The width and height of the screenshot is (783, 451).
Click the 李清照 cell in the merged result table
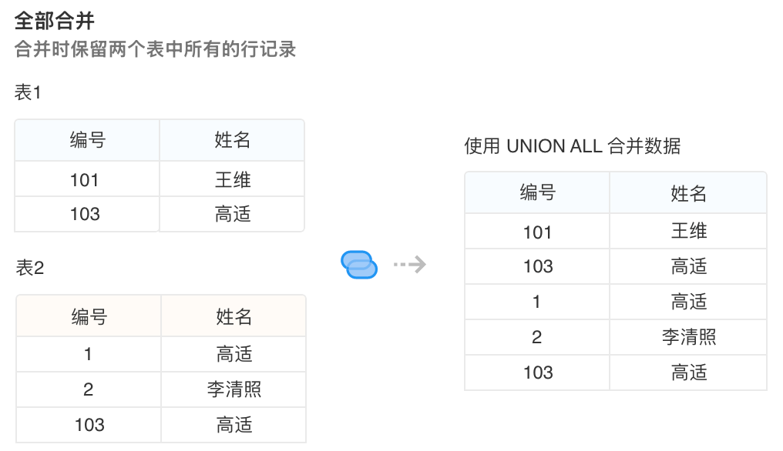pos(688,337)
